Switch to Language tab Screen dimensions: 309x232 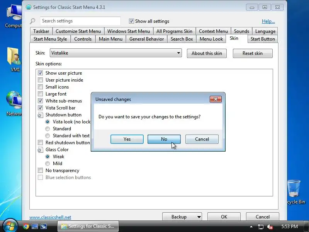click(265, 31)
